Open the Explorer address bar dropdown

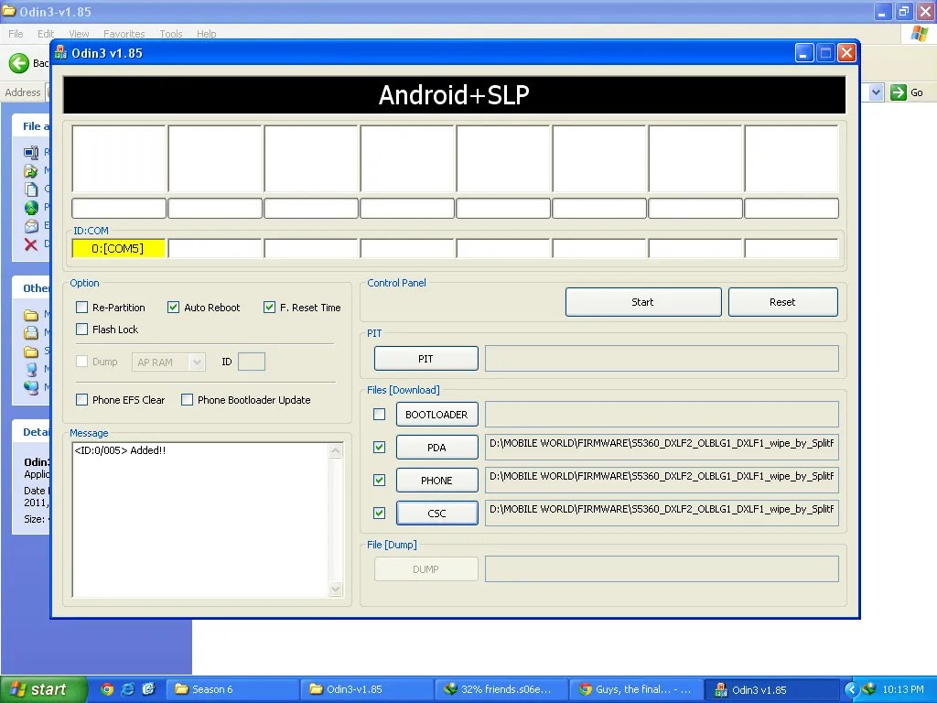(x=876, y=92)
